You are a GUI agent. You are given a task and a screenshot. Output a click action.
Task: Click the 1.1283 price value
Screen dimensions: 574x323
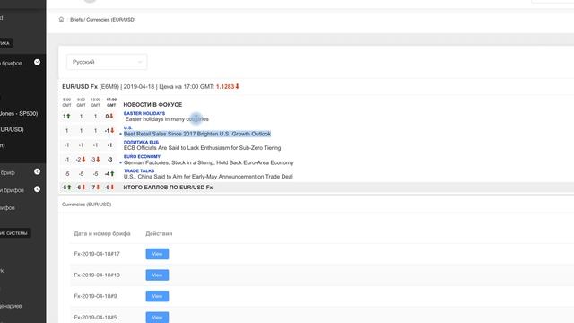(x=225, y=86)
